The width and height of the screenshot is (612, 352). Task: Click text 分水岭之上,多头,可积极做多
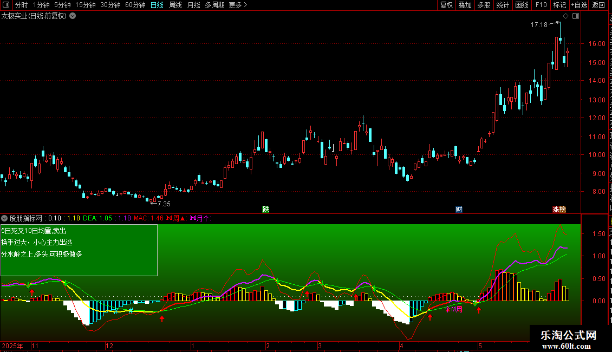click(41, 254)
